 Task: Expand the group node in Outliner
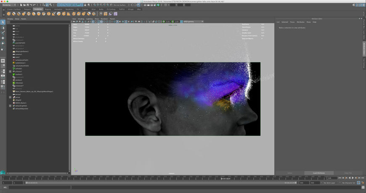[10, 97]
